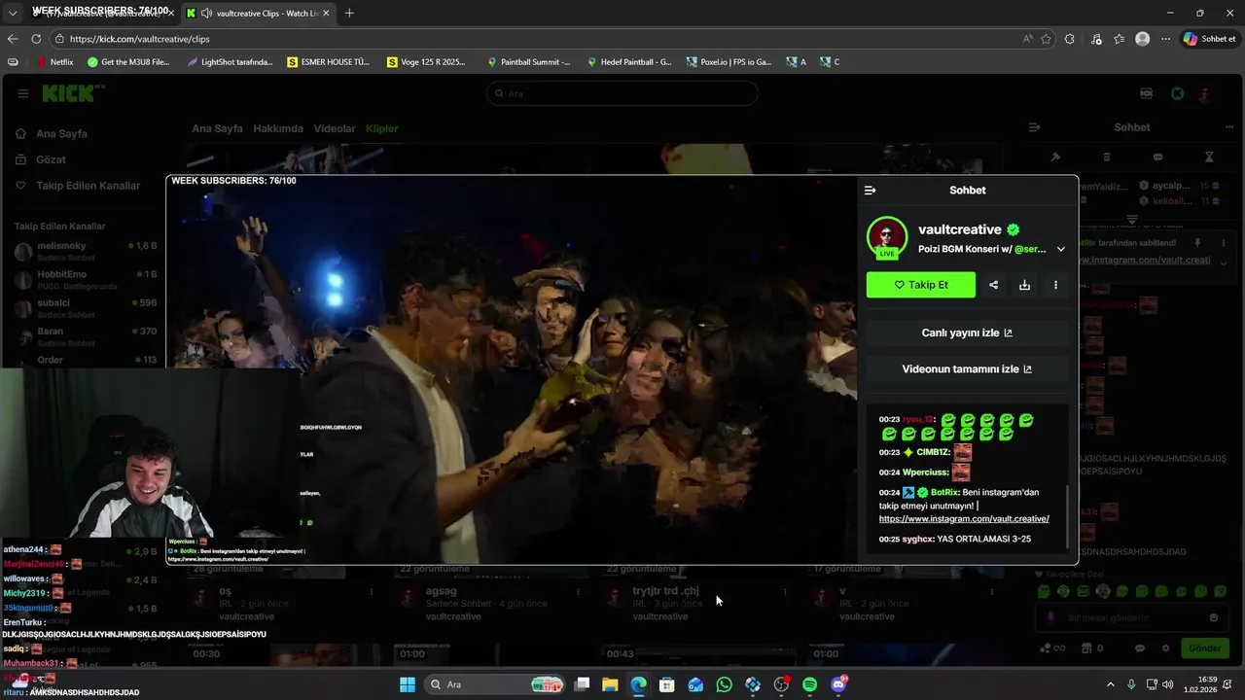Open the chat bubble icon beside settings gear
Image resolution: width=1245 pixels, height=700 pixels.
(x=1140, y=648)
